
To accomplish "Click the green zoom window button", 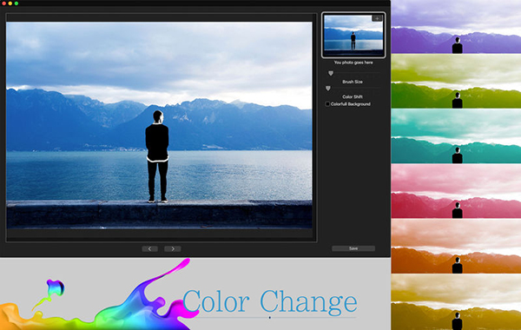I will click(16, 3).
